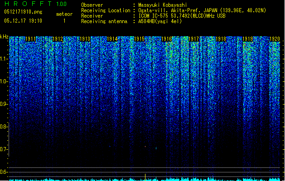Click the Receiver field label
The width and height of the screenshot is (285, 181).
pyautogui.click(x=92, y=16)
